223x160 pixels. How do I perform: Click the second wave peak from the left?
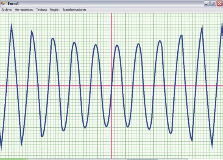pyautogui.click(x=32, y=31)
